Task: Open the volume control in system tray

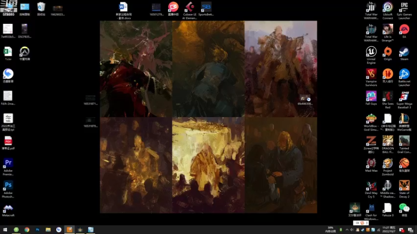Action: pos(352,230)
